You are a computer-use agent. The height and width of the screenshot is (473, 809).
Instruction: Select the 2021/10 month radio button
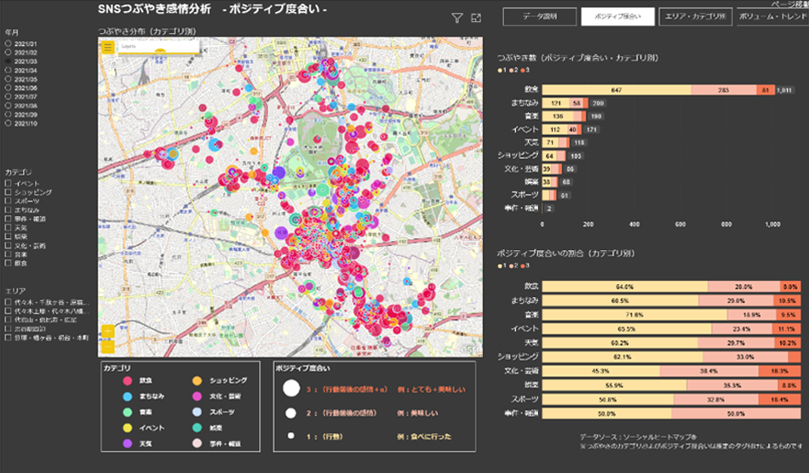[x=8, y=123]
